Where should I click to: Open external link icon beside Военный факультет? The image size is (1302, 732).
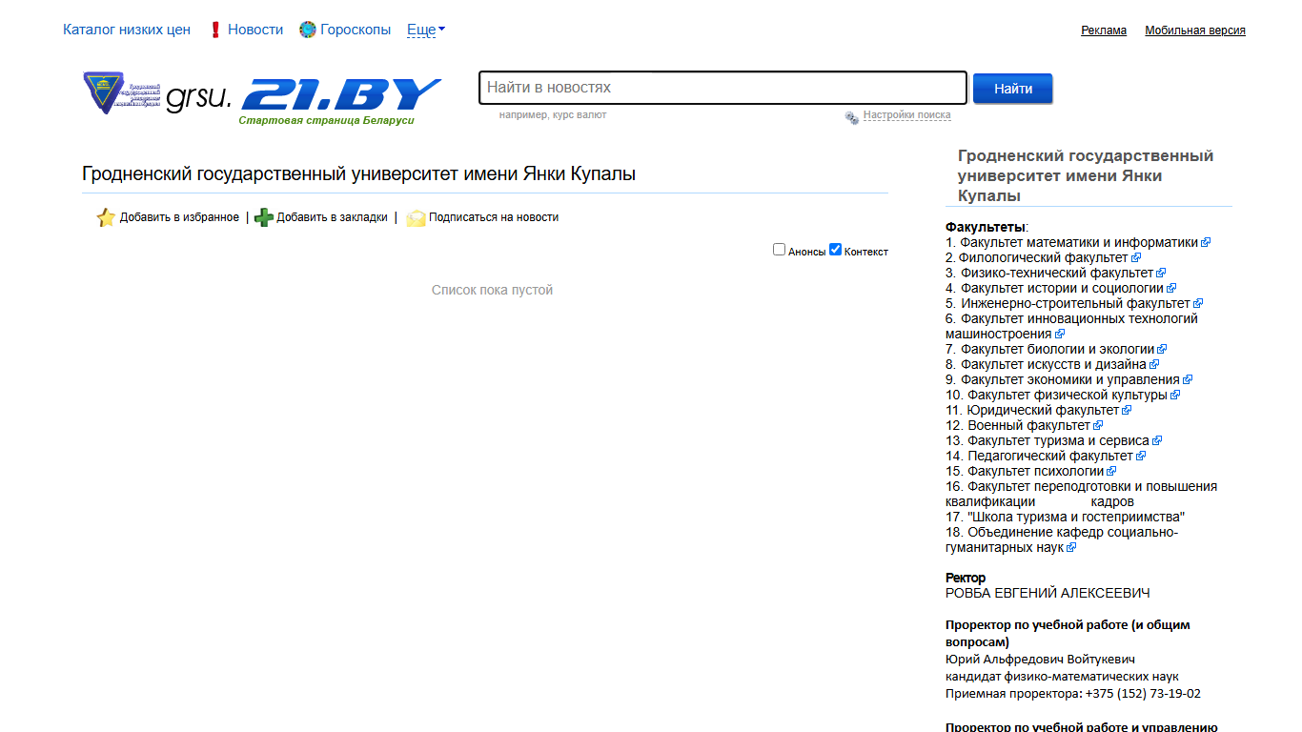[1098, 426]
